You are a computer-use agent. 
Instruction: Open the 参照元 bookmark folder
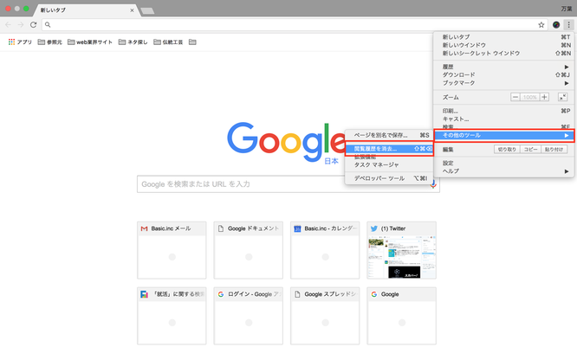coord(50,42)
